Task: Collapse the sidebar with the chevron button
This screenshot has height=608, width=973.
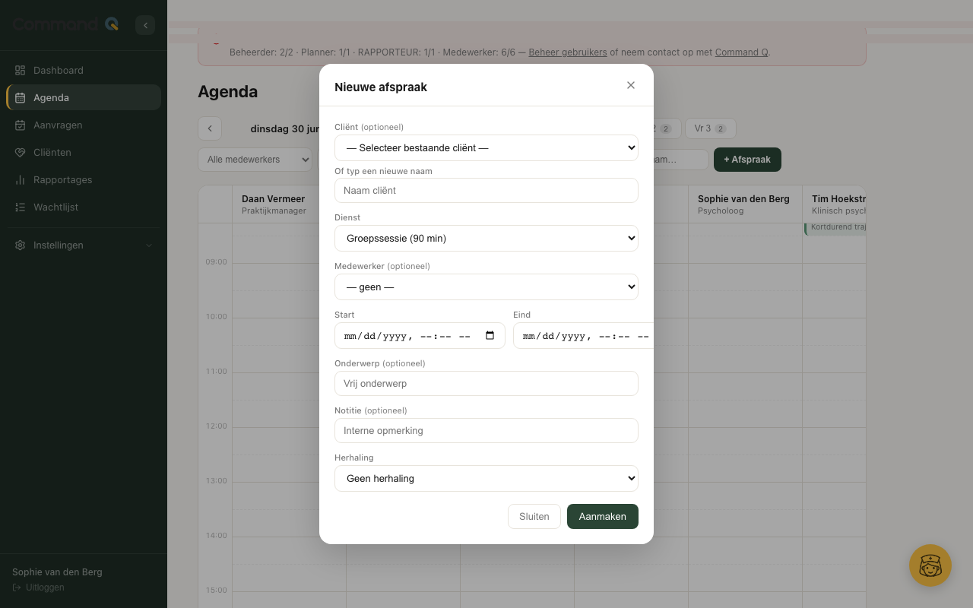Action: coord(145,25)
